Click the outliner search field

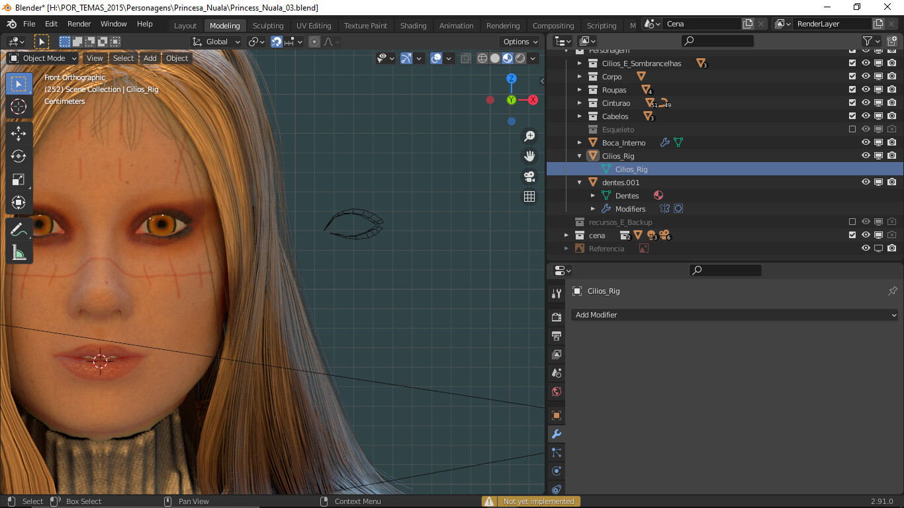click(718, 41)
